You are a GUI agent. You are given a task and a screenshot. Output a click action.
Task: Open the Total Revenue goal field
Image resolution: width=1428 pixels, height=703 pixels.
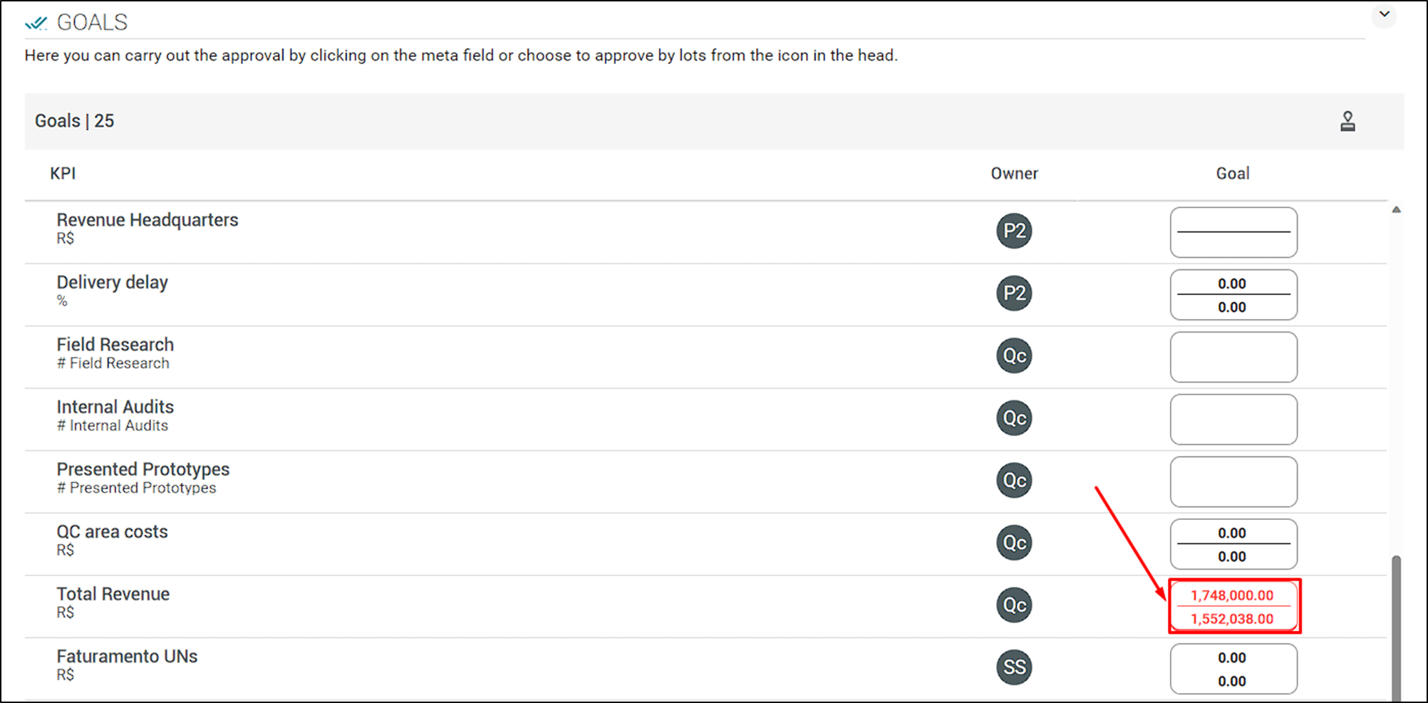click(x=1234, y=606)
